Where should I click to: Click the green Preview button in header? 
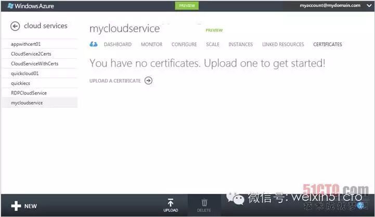[x=187, y=6]
